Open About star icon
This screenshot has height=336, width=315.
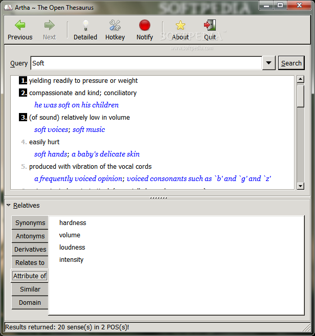(181, 25)
